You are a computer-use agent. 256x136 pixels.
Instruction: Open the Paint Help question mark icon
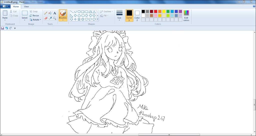coord(254,6)
